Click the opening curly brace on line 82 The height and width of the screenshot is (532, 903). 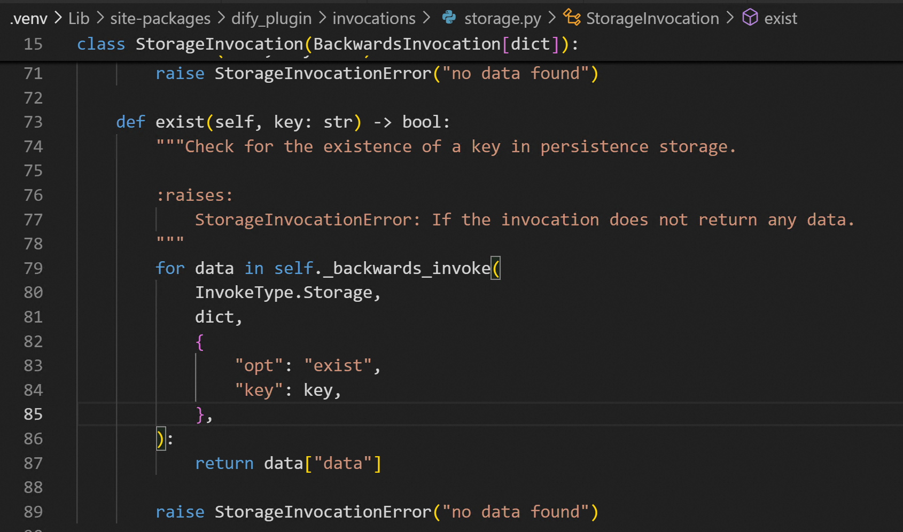coord(200,342)
